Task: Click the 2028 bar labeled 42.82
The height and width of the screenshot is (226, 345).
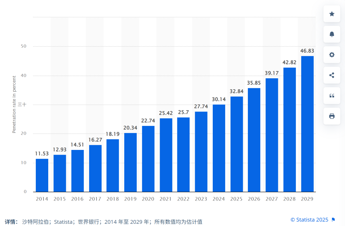Action: click(289, 130)
